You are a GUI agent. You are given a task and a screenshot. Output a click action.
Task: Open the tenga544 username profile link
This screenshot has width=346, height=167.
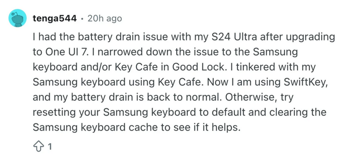[55, 19]
